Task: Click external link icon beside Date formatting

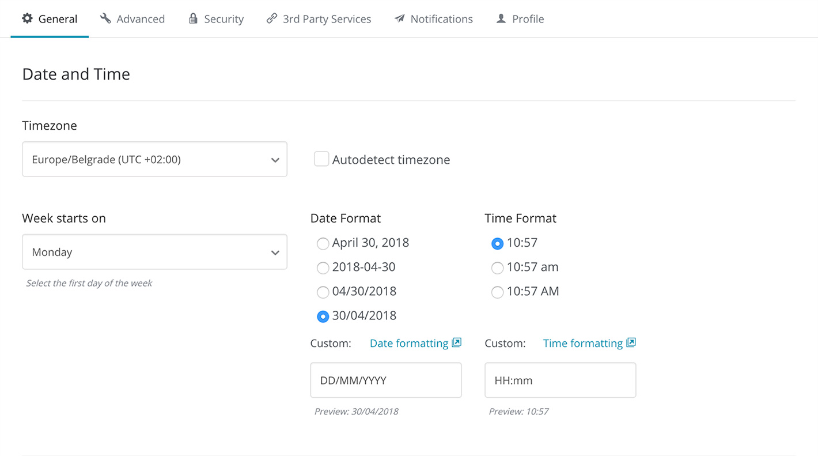Action: [457, 342]
